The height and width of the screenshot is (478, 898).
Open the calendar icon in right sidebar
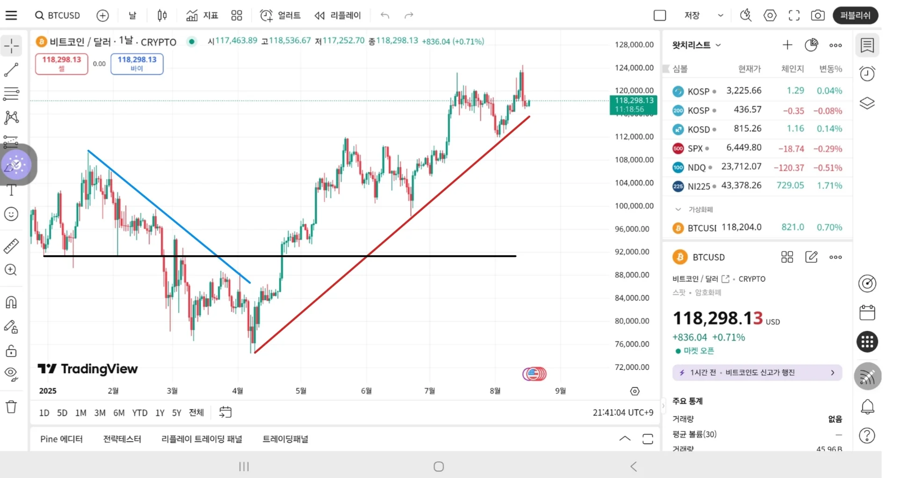click(x=867, y=313)
